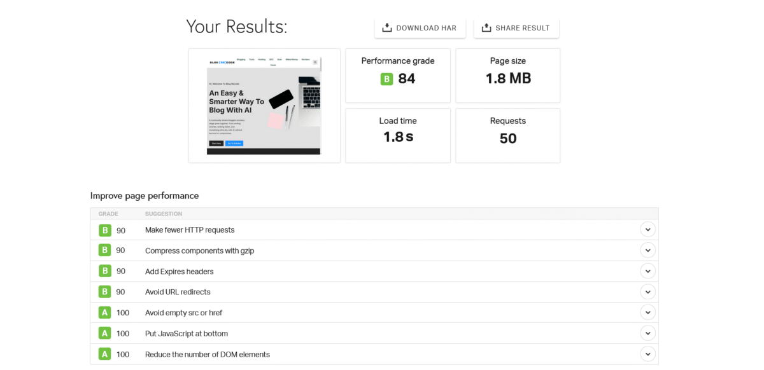Click the B grade badge for Avoid URL redirects

[104, 292]
